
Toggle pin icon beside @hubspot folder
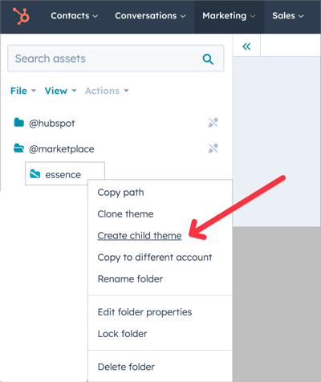213,123
